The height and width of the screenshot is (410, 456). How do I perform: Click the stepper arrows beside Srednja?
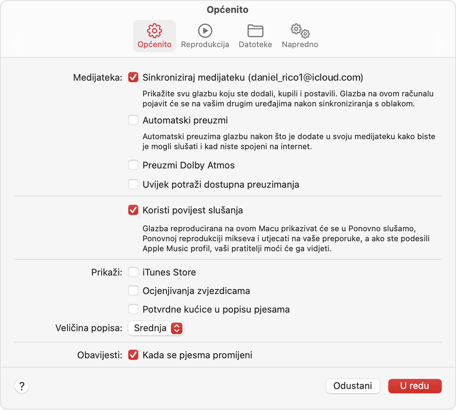tap(177, 328)
